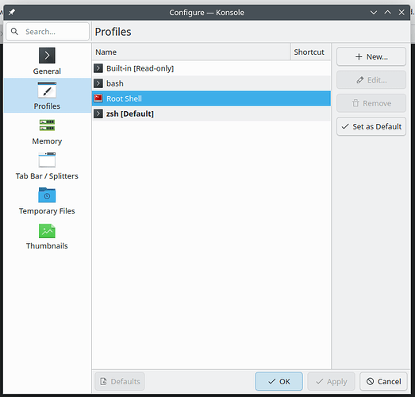Click the magnifier search icon
The width and height of the screenshot is (415, 397).
click(x=14, y=32)
